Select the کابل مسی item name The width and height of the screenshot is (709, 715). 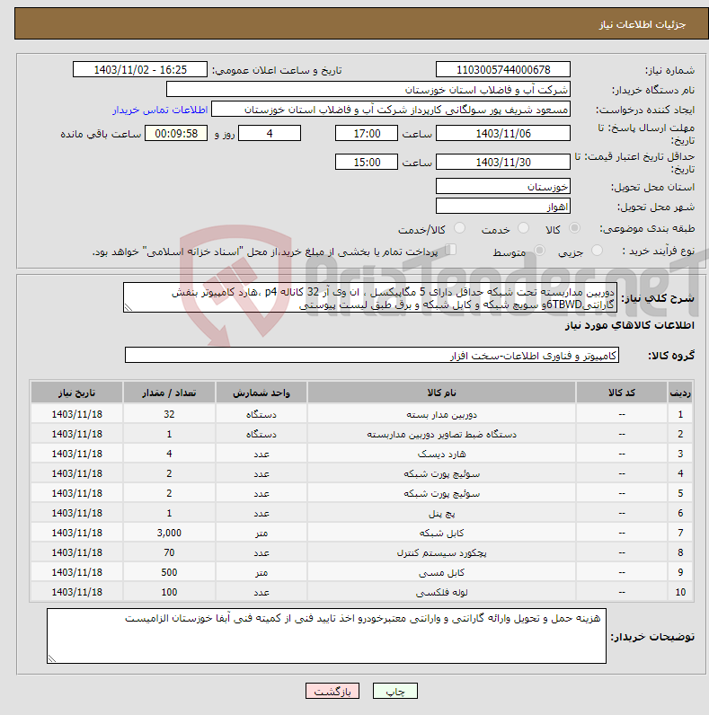441,572
